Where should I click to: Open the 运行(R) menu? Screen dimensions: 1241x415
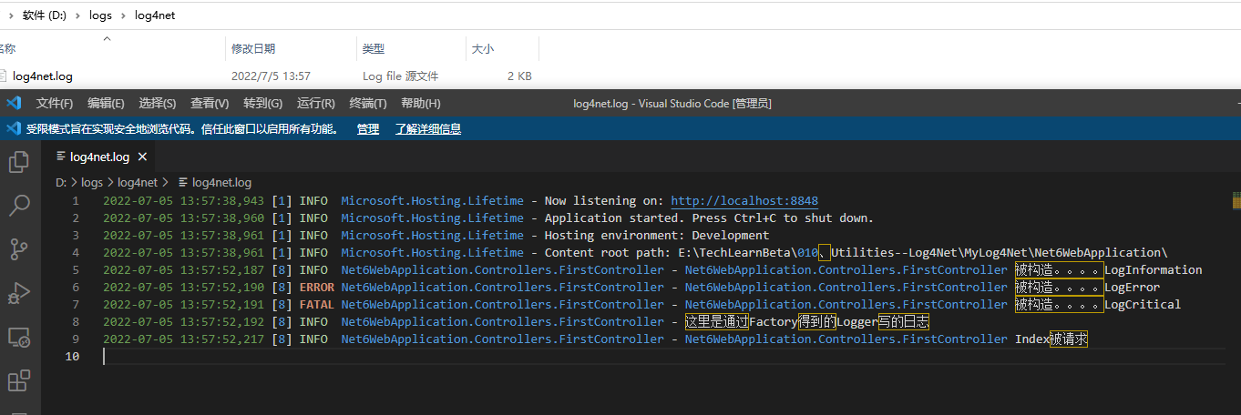pyautogui.click(x=316, y=104)
